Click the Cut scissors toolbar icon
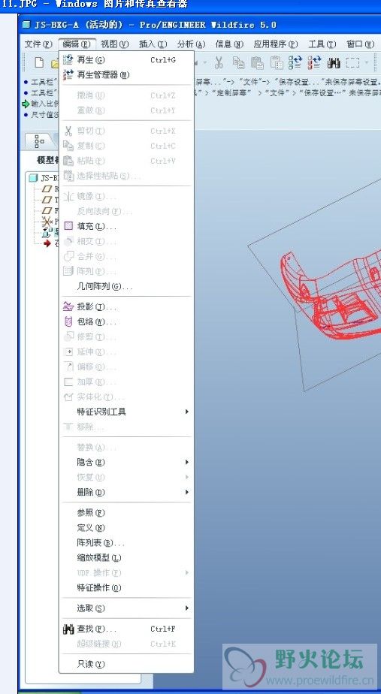 click(219, 63)
